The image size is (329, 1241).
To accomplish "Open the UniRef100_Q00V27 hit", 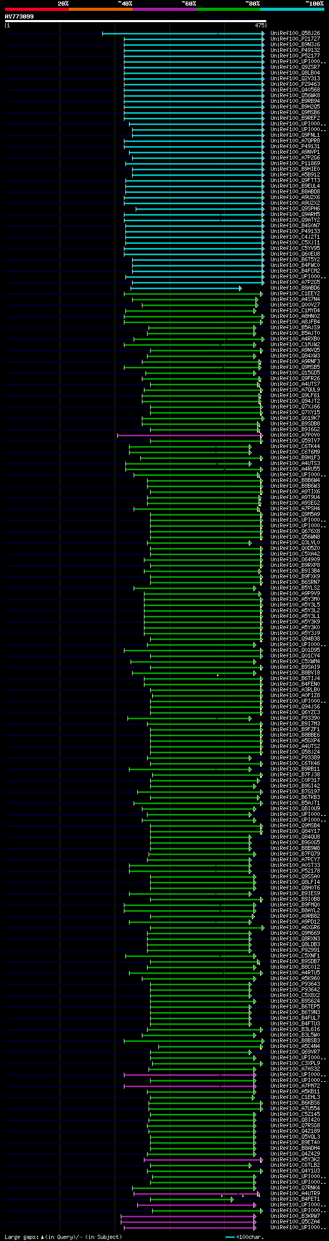I will click(295, 305).
